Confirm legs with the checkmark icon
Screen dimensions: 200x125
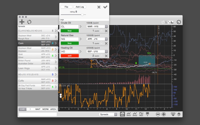[105, 7]
